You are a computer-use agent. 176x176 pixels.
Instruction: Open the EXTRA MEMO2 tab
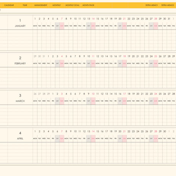[x=168, y=5]
